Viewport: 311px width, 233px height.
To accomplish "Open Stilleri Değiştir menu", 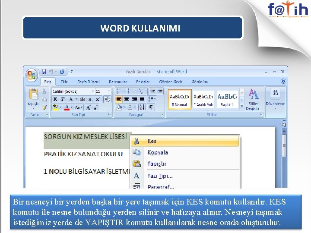I will [254, 99].
